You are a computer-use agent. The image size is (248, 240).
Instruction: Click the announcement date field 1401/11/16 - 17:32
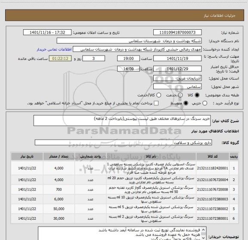[x=47, y=32]
